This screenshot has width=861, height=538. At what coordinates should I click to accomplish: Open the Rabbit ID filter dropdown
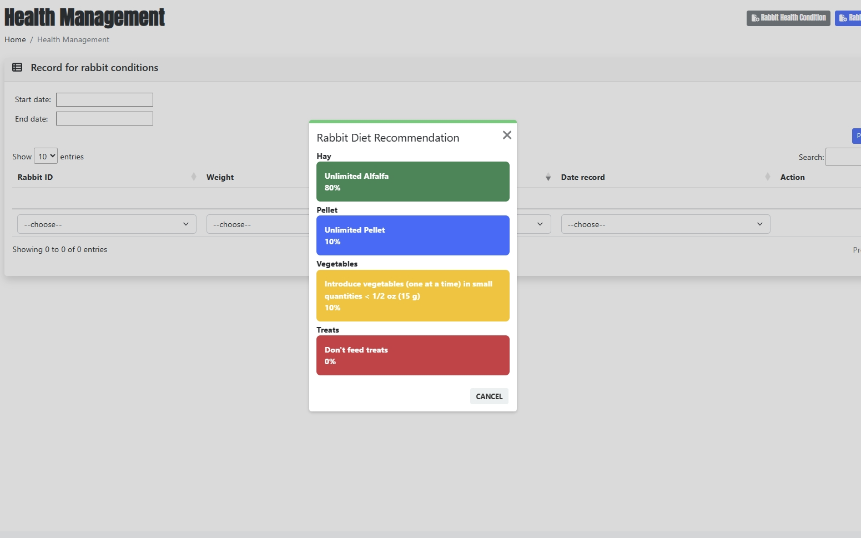(107, 224)
